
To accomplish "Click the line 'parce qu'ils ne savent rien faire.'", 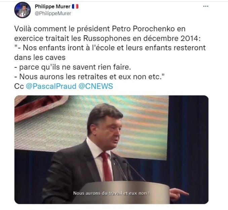I will (x=73, y=67).
